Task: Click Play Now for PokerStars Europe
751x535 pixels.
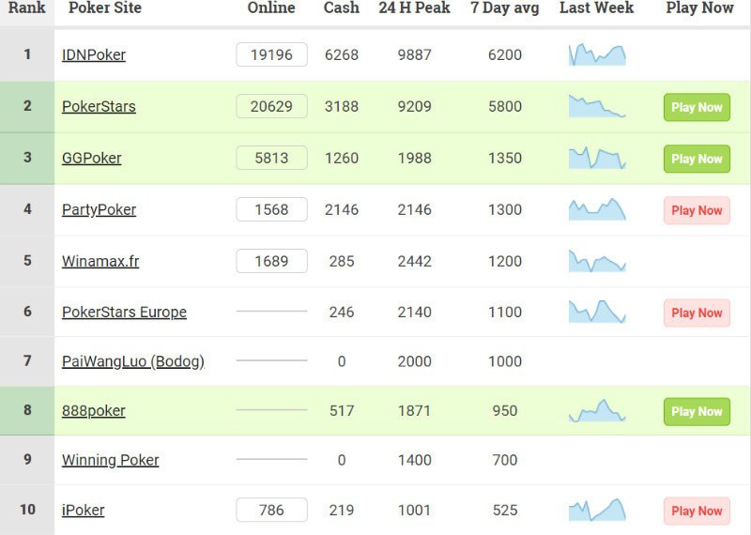Action: pos(697,313)
